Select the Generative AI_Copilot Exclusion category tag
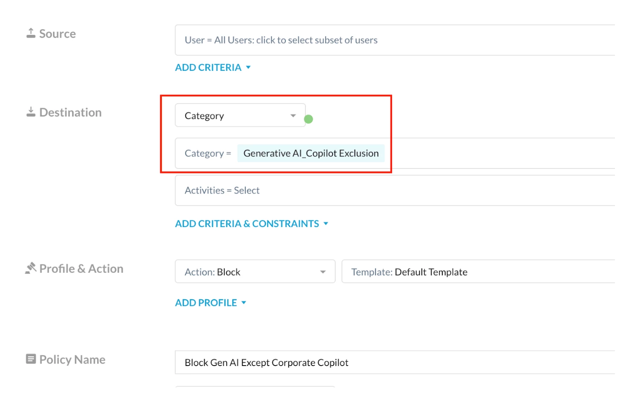The image size is (638, 401). (x=310, y=153)
